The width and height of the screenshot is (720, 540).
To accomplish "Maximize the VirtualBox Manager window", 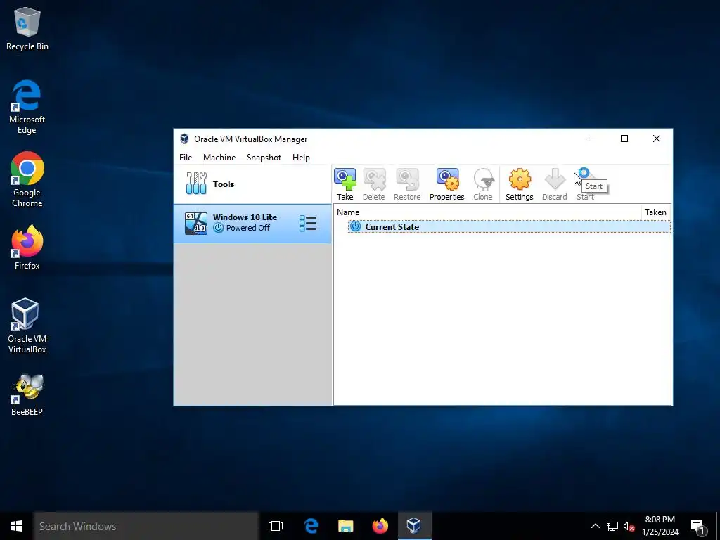I will coord(624,139).
